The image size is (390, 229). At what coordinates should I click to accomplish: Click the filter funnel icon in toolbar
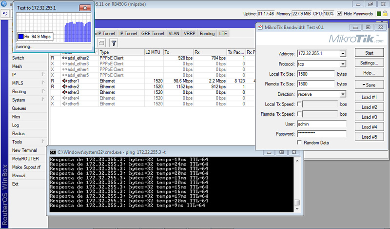[113, 43]
